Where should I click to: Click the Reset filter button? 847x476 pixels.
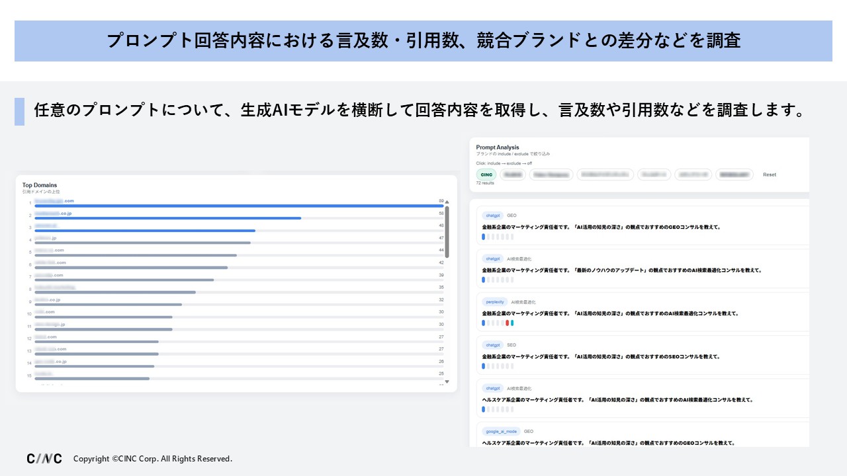pos(769,175)
